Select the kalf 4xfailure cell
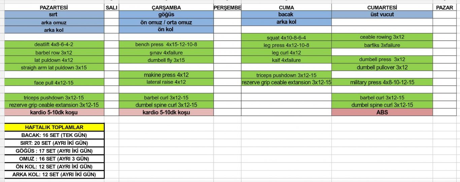Viewport: 460px width, 182px height. (x=286, y=60)
